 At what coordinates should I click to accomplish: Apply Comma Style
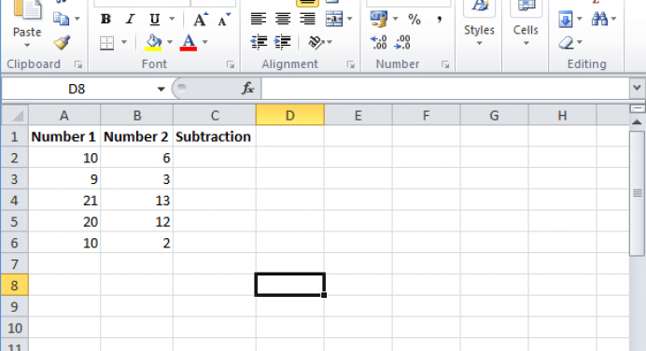coord(440,19)
